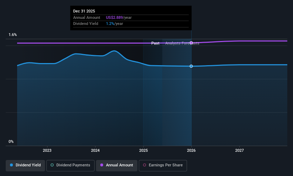Click the 2027 x-axis label

[239, 150]
